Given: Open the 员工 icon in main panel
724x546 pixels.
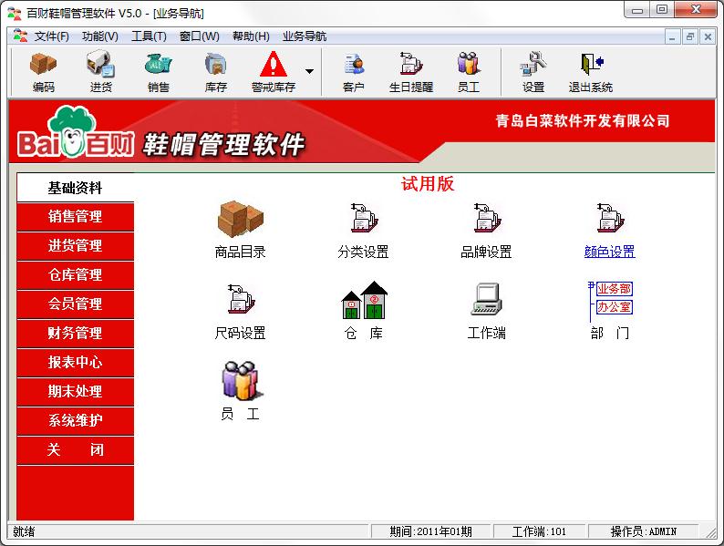Looking at the screenshot, I should tap(240, 381).
